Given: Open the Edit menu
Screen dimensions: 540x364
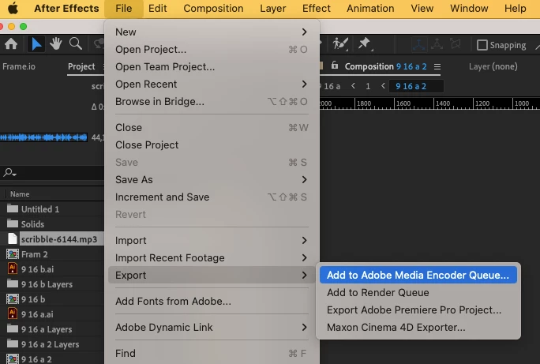Looking at the screenshot, I should [x=157, y=8].
